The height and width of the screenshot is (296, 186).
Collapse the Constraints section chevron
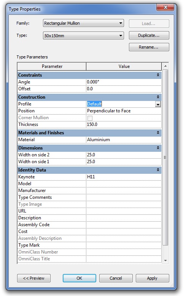[x=158, y=75]
